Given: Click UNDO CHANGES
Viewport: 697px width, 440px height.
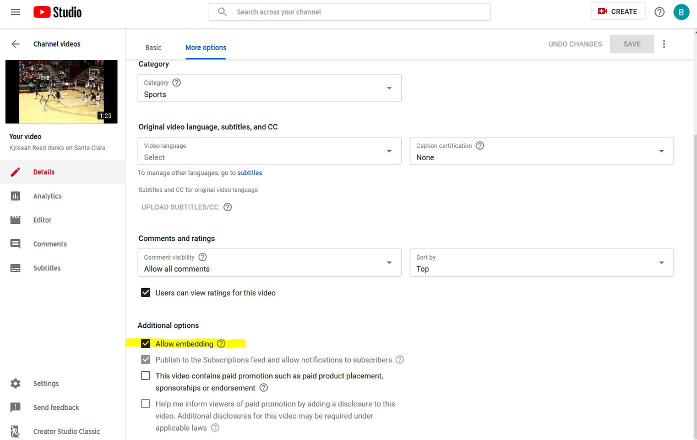Looking at the screenshot, I should pyautogui.click(x=575, y=44).
